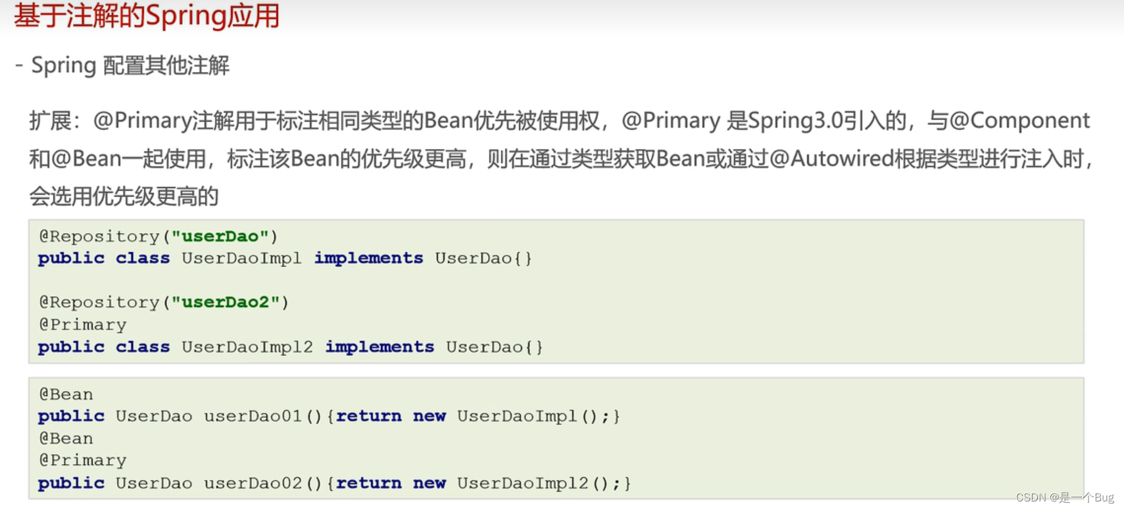This screenshot has height=510, width=1124.
Task: Click the userDao01 method name
Action: (x=253, y=416)
